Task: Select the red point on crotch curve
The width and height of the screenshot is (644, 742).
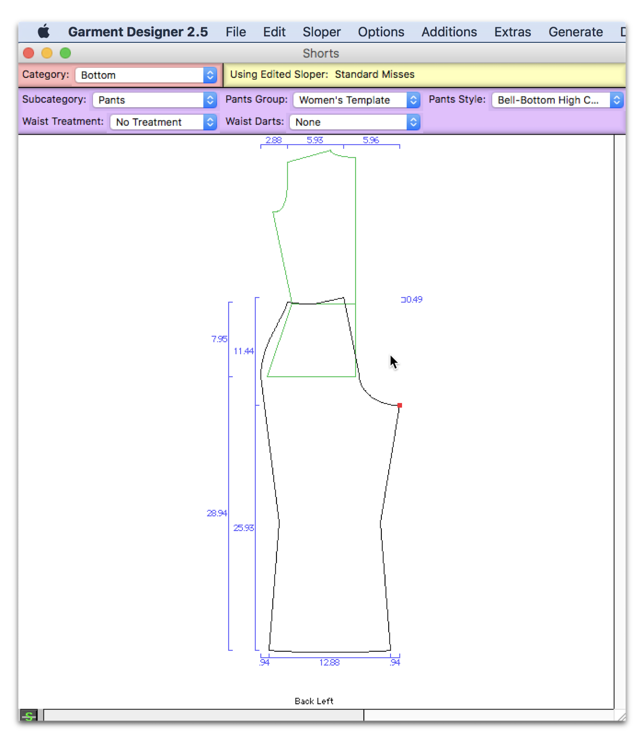Action: (x=400, y=405)
